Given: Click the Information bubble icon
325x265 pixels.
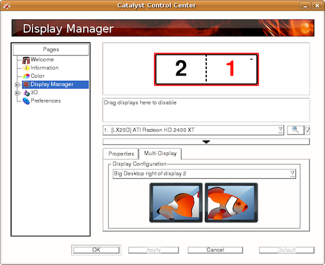Looking at the screenshot, I should click(x=26, y=68).
